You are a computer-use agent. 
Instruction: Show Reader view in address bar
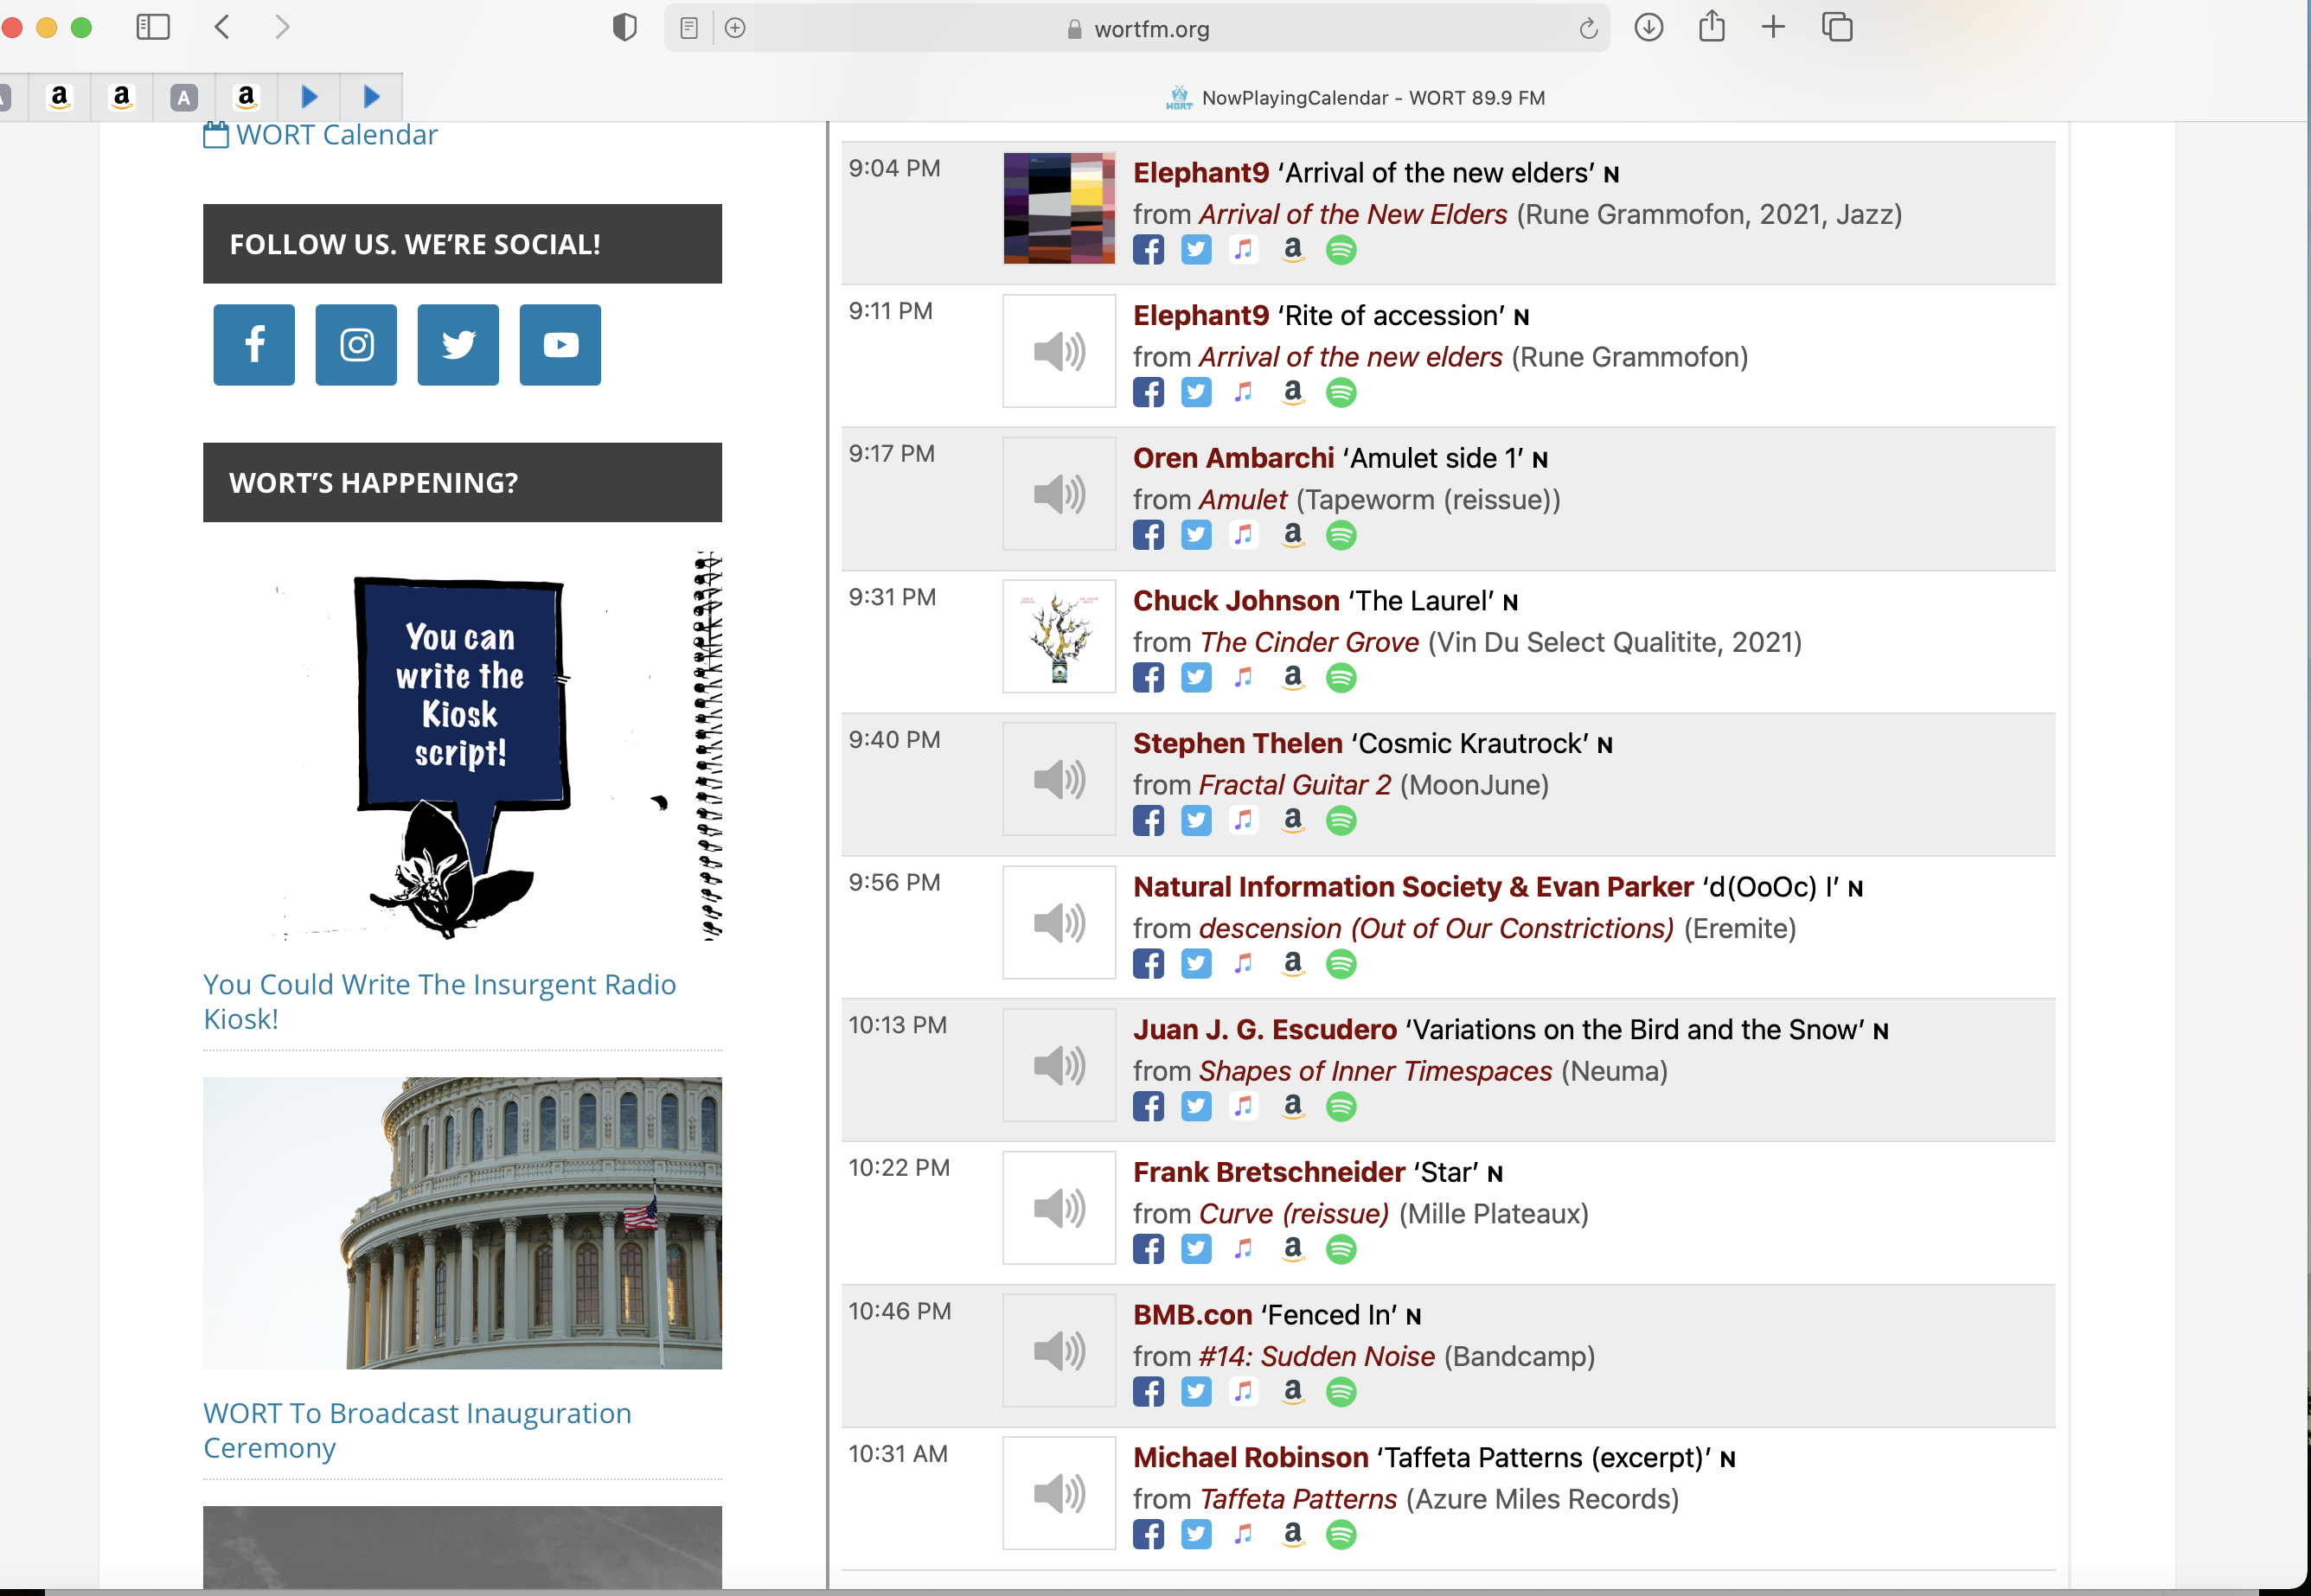click(x=688, y=28)
